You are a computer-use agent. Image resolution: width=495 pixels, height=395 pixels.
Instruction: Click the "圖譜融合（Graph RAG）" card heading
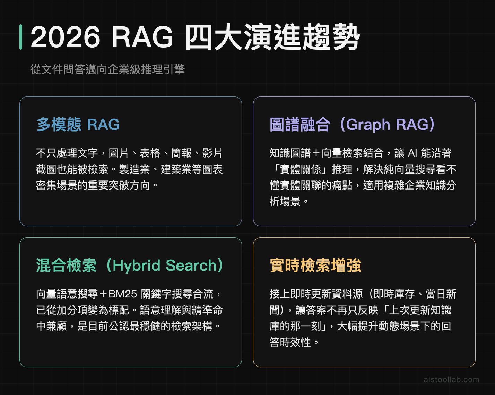click(353, 124)
